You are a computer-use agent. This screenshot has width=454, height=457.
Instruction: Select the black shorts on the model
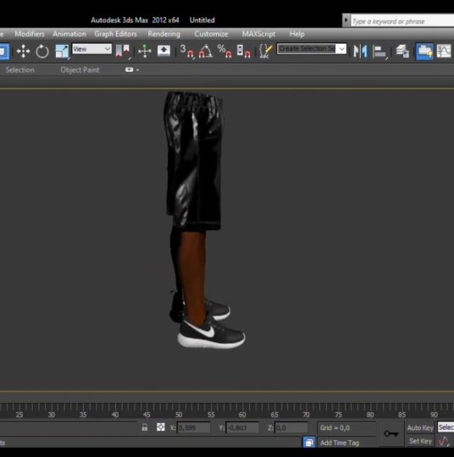[x=193, y=161]
